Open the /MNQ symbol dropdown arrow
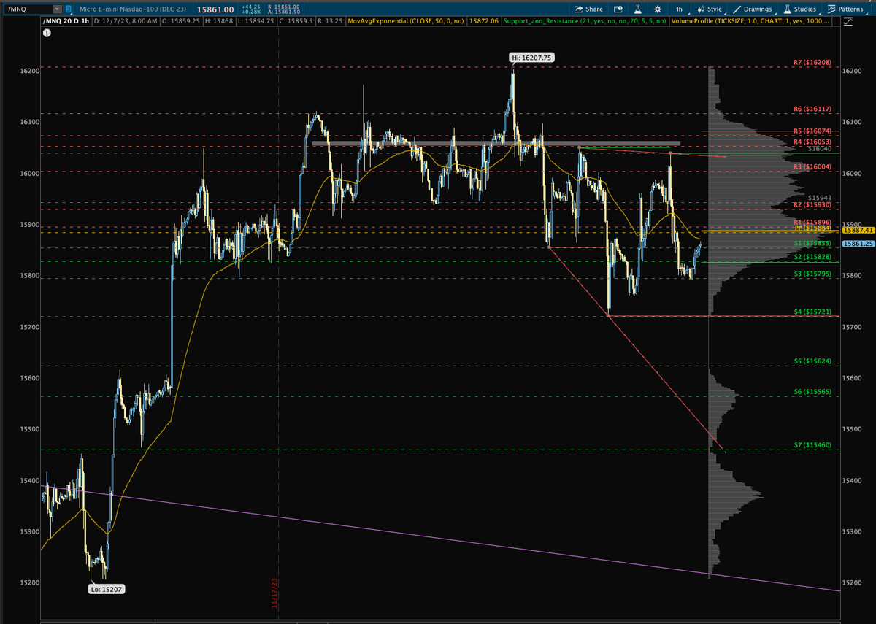This screenshot has width=876, height=624. click(x=56, y=9)
